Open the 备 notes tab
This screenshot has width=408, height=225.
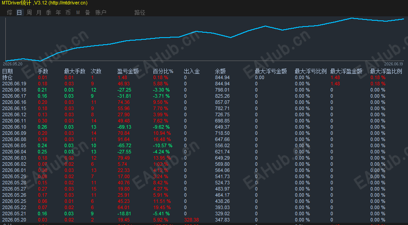(88, 12)
